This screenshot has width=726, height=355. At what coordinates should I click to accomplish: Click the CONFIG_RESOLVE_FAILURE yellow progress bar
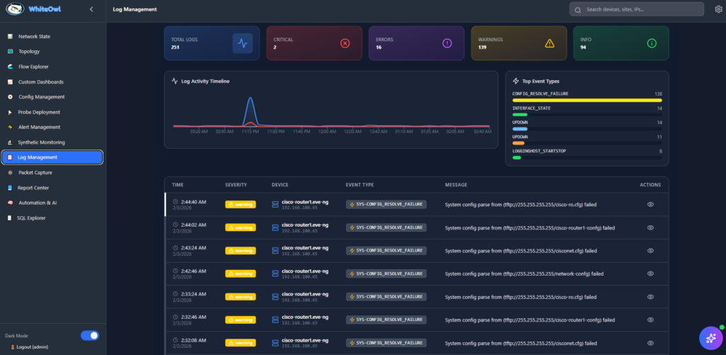[x=587, y=100]
